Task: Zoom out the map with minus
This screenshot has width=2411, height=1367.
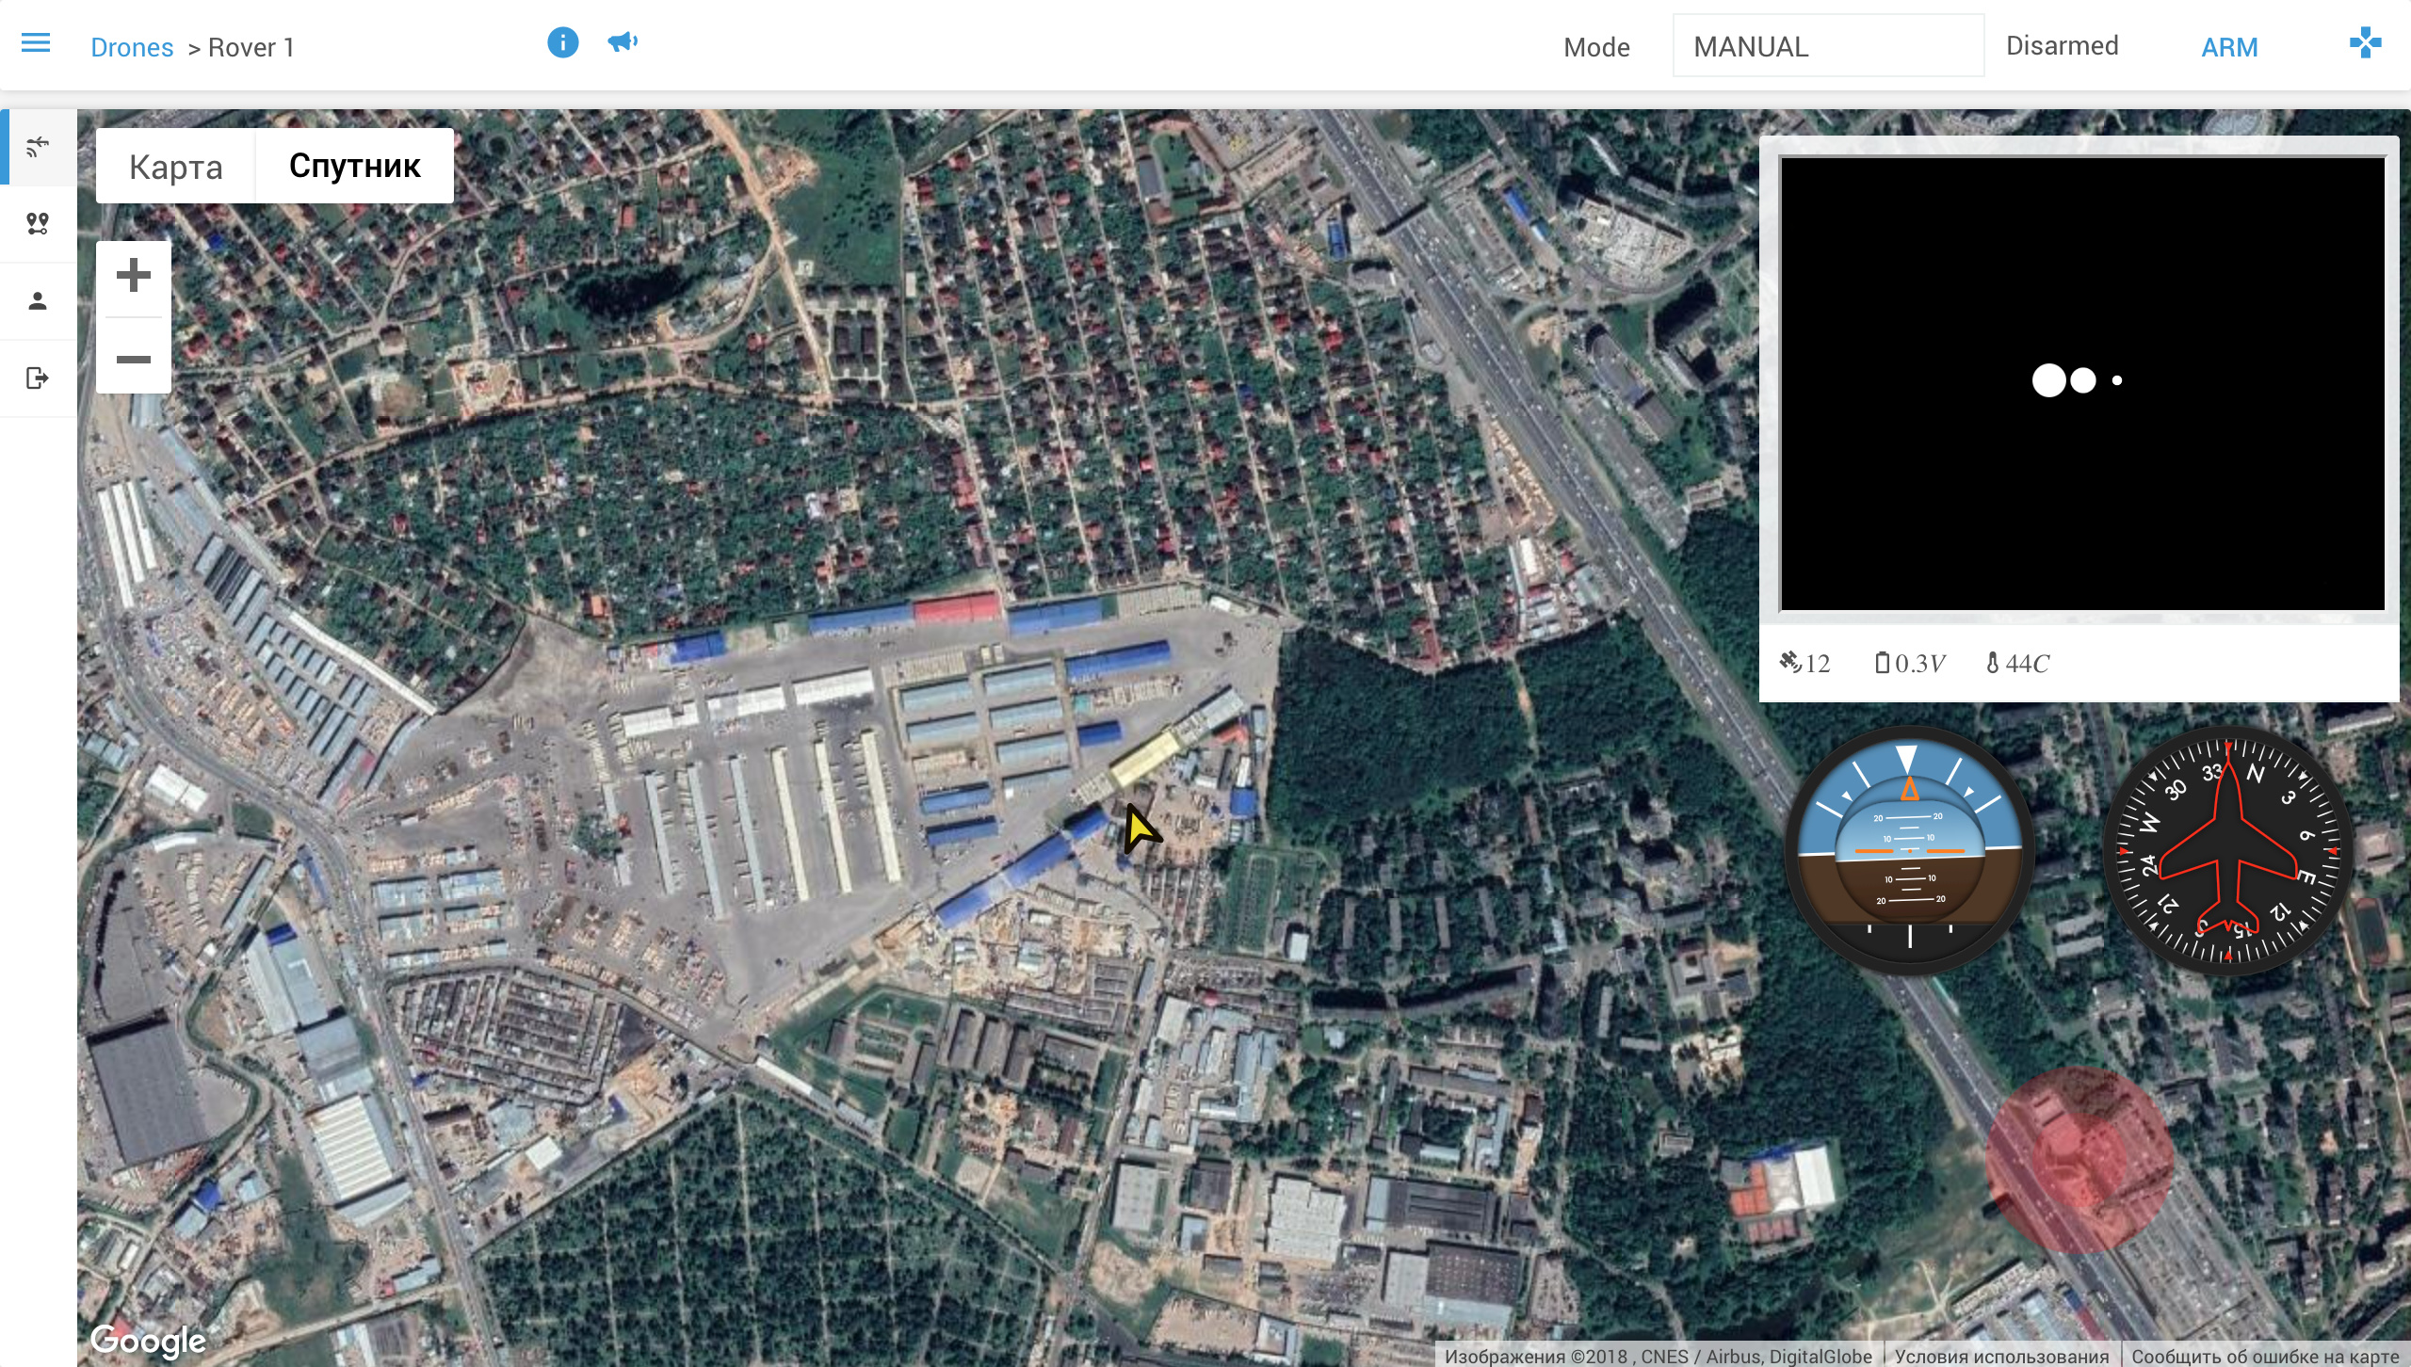Action: 134,359
